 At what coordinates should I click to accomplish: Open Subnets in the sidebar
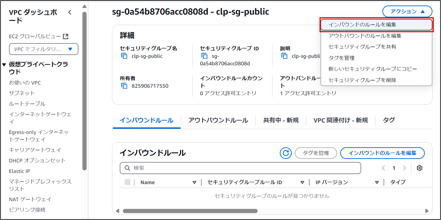pyautogui.click(x=22, y=93)
